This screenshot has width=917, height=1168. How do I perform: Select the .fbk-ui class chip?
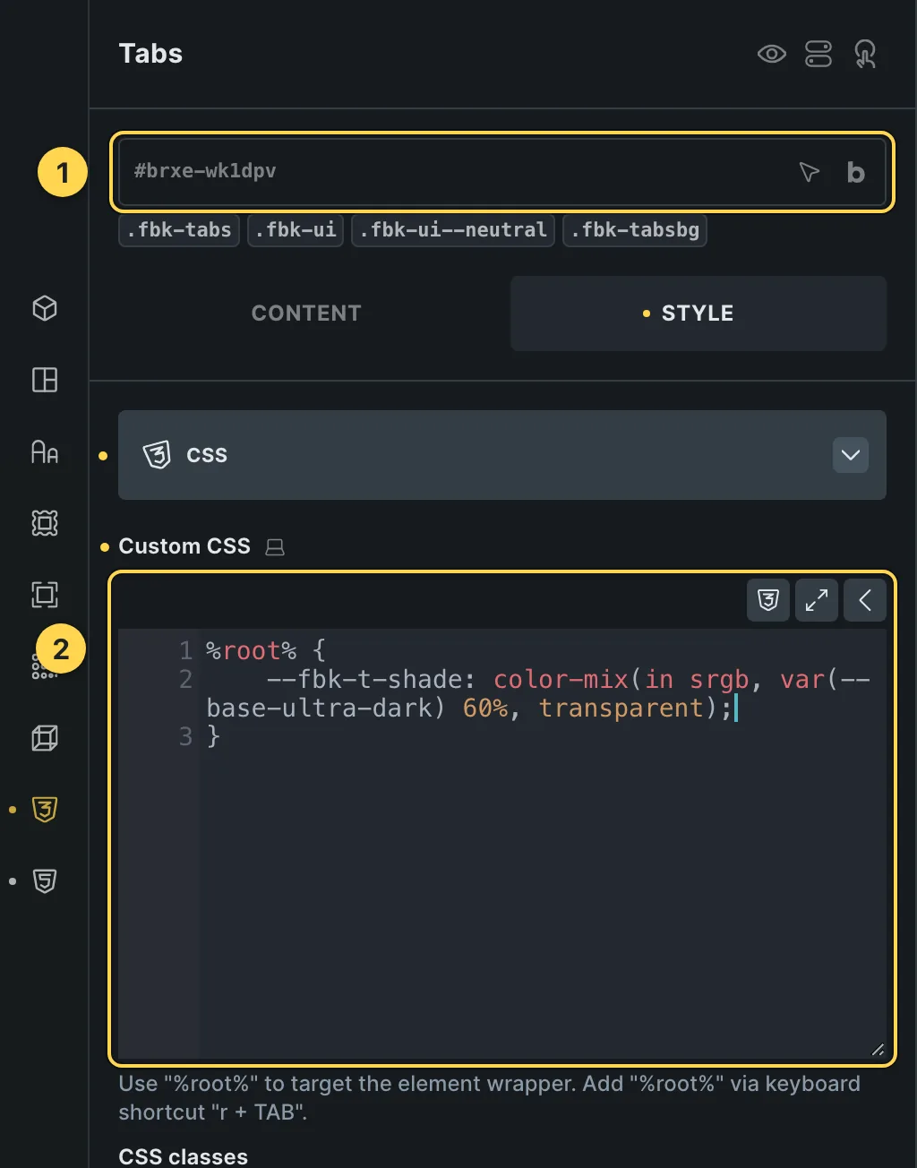pyautogui.click(x=296, y=230)
